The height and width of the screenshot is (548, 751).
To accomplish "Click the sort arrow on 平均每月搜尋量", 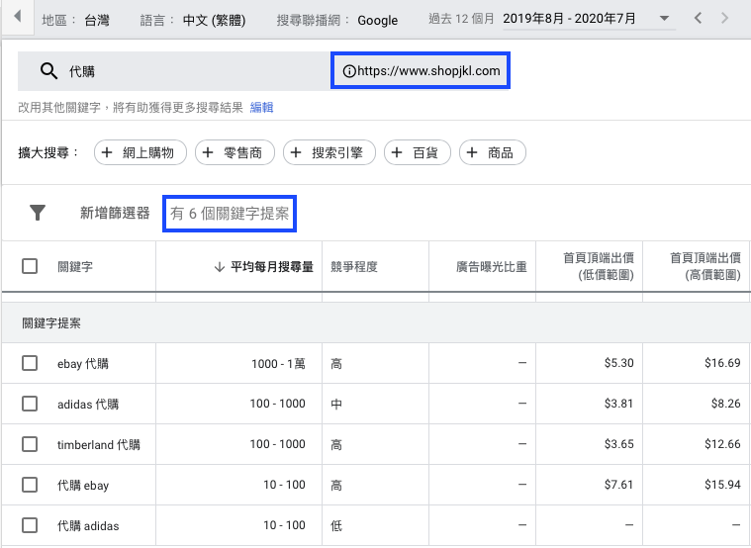I will [x=219, y=266].
